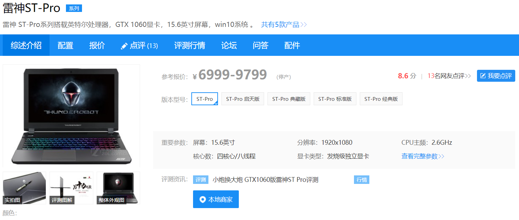Open 查看完整参数 full specs link
Screen dimensions: 519x220
[423, 156]
